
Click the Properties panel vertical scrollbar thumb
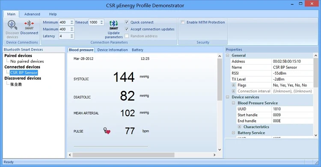coord(316,73)
